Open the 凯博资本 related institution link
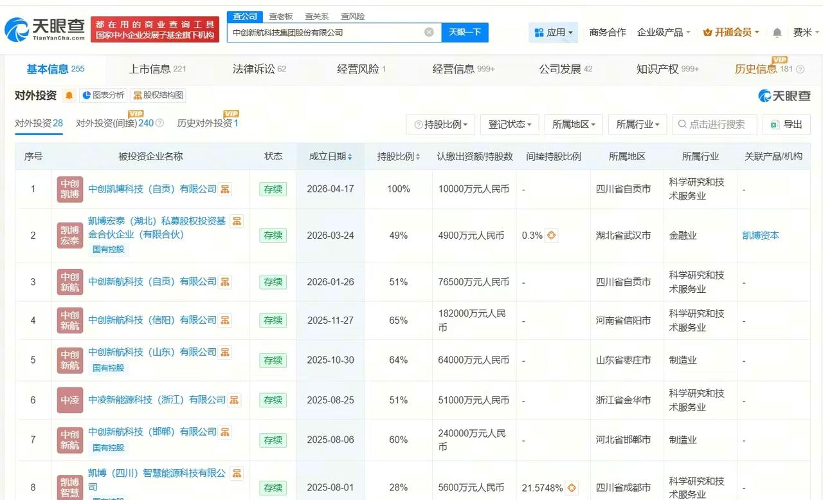The image size is (823, 500). point(761,236)
